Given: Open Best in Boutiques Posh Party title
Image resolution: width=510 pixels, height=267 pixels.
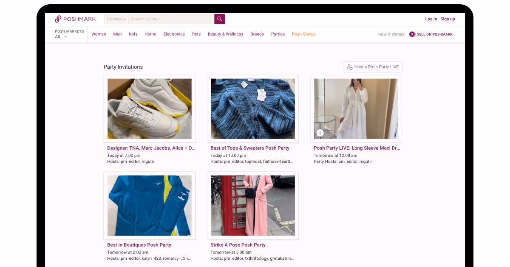Looking at the screenshot, I should click(139, 245).
